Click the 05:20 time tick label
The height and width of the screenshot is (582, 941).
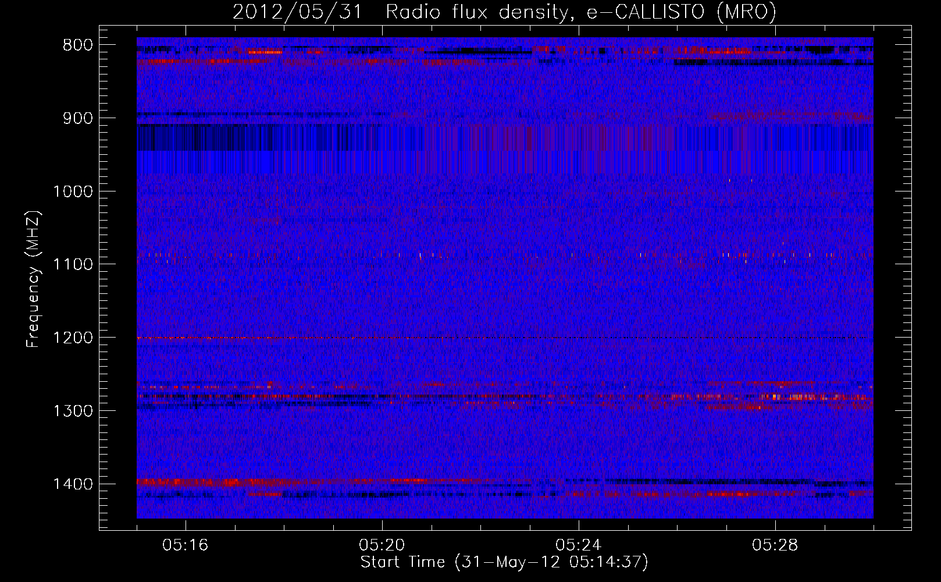point(382,545)
